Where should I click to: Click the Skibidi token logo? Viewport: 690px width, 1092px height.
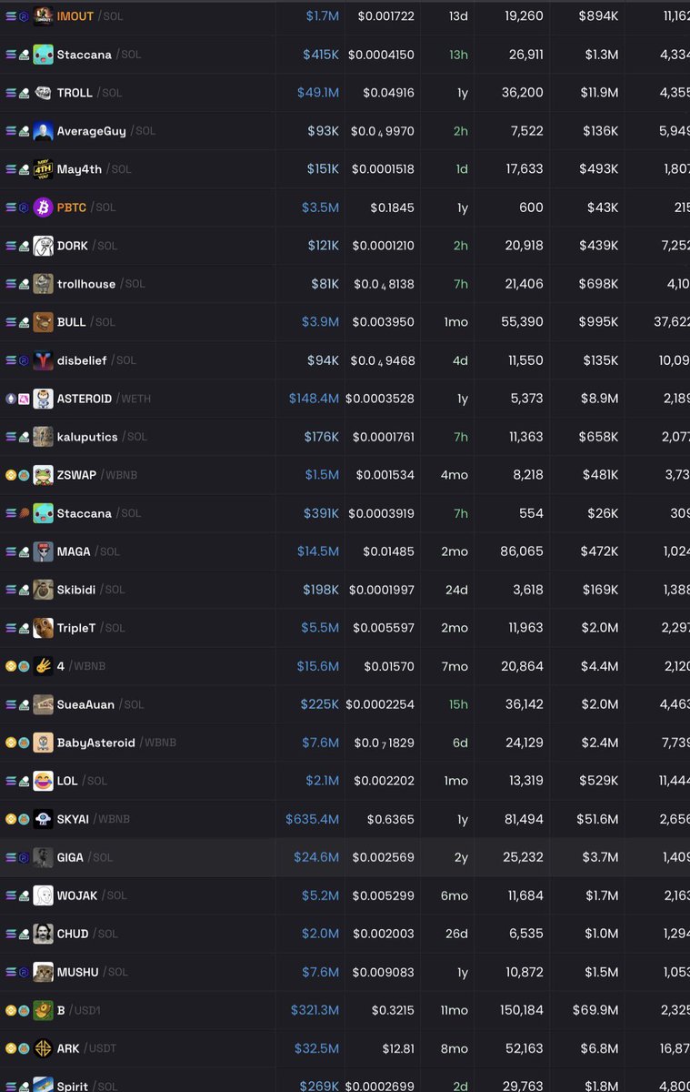point(43,590)
